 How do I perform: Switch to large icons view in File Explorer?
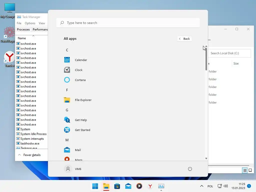250,170
